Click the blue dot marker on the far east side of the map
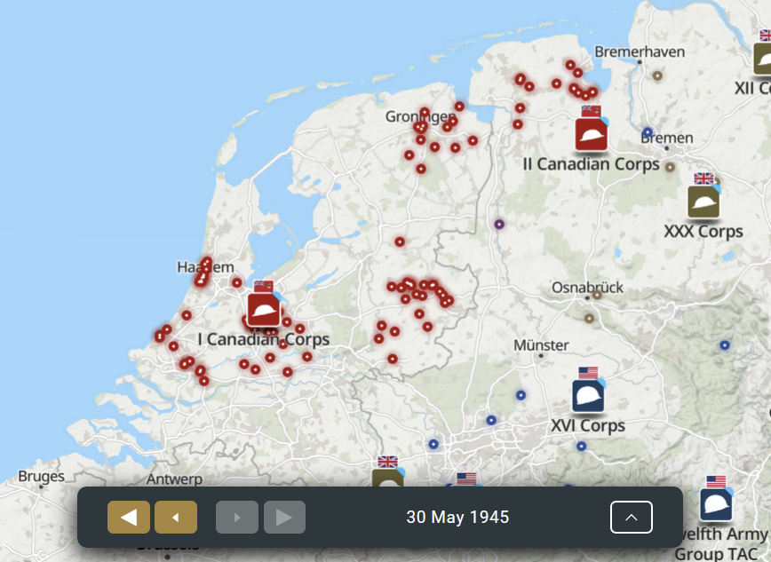The height and width of the screenshot is (562, 771). pyautogui.click(x=725, y=345)
